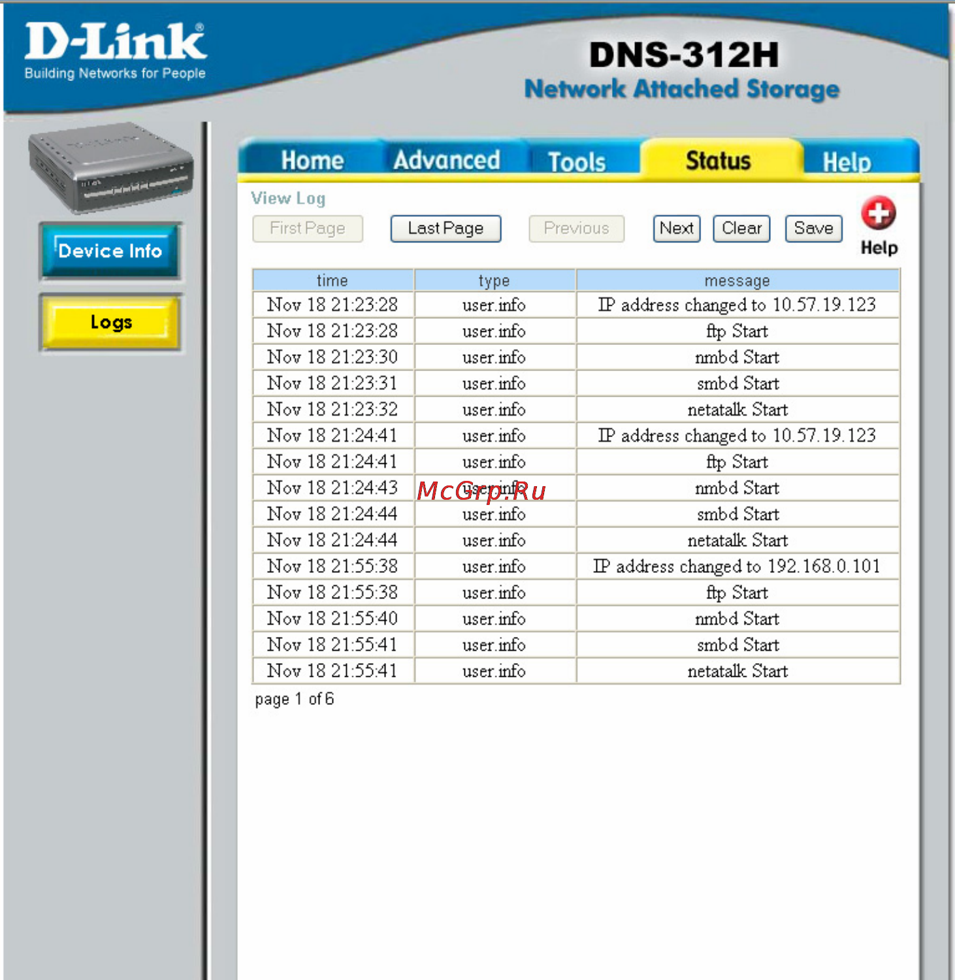Click the ftp Start message at 21:55:38

[x=737, y=593]
